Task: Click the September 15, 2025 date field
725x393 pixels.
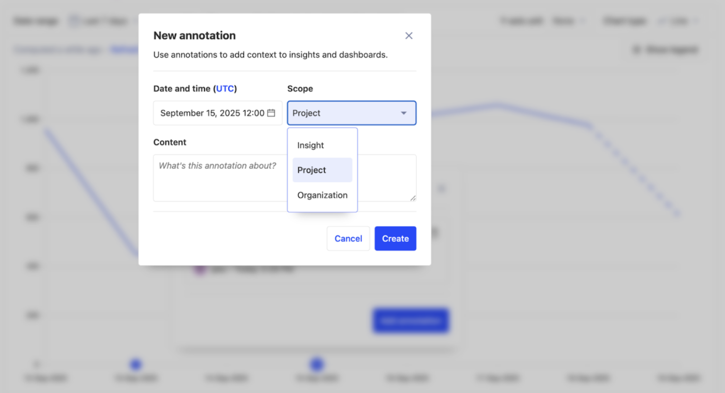Action: [x=212, y=113]
